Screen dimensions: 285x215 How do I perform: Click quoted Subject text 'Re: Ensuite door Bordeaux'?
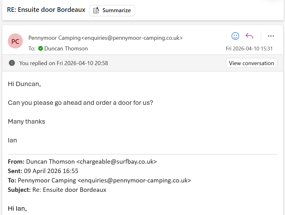point(69,190)
